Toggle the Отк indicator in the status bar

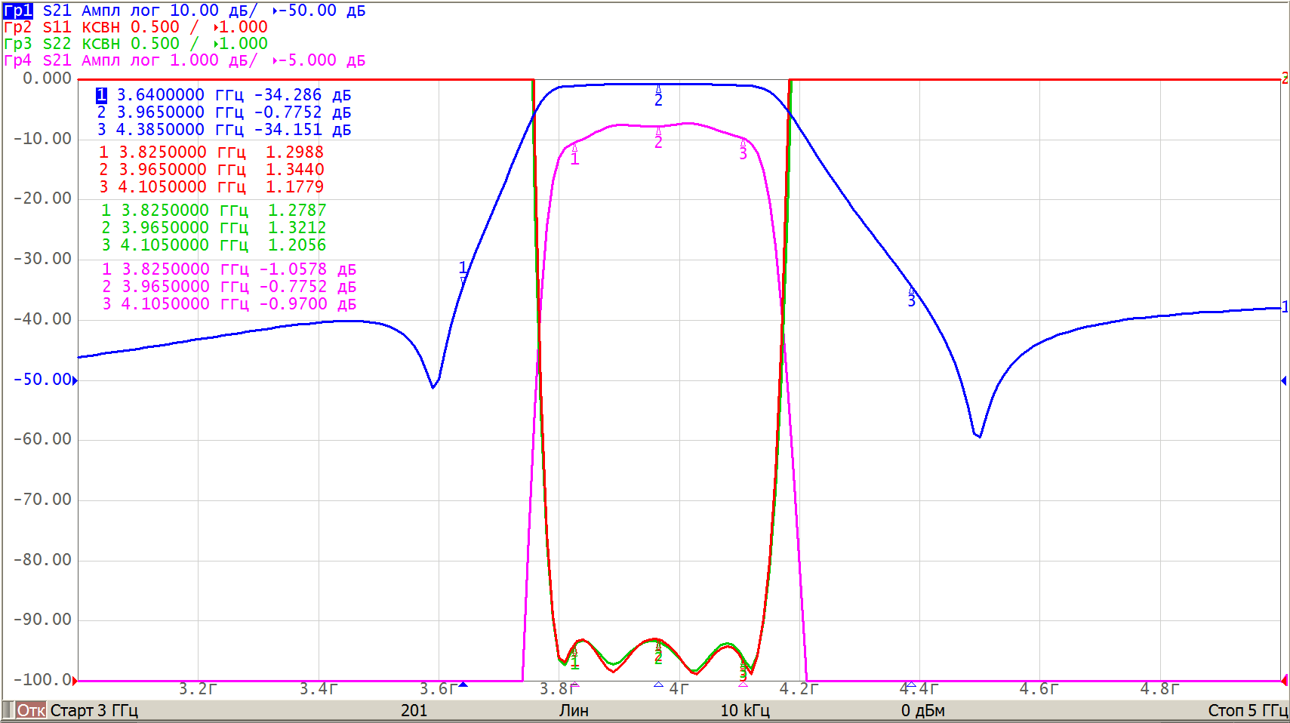pos(31,710)
